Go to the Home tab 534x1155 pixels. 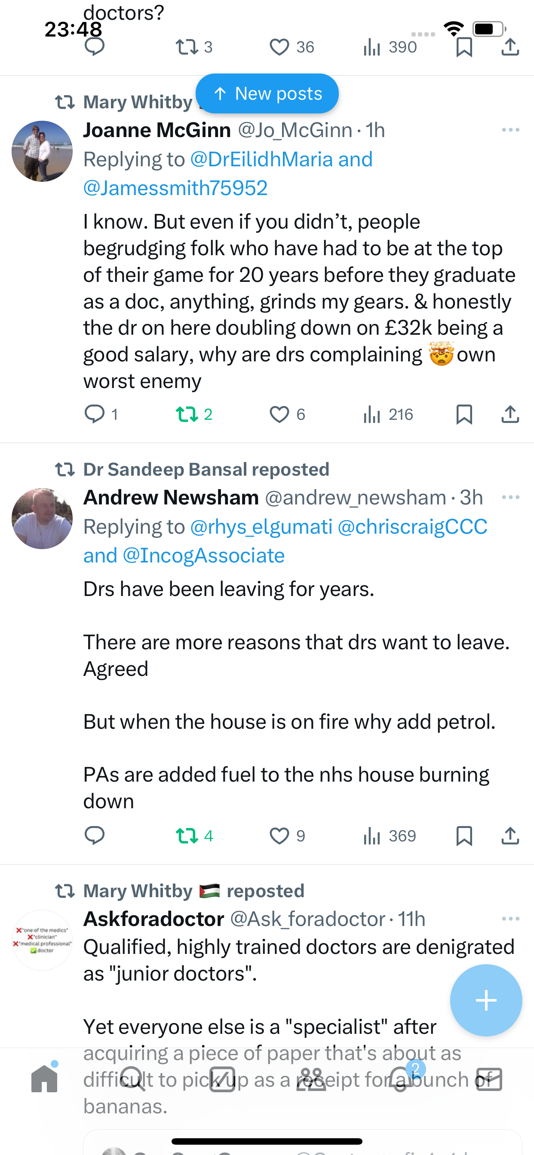[44, 1079]
